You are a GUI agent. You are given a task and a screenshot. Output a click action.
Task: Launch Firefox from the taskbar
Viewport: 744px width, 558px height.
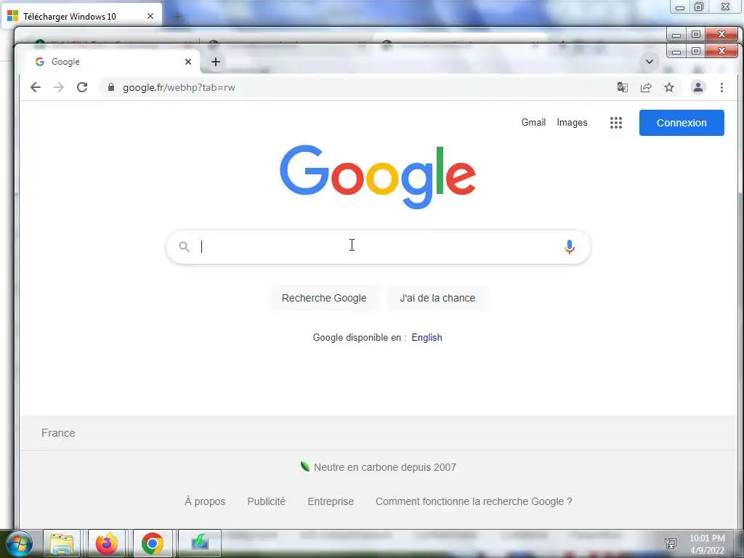[107, 543]
